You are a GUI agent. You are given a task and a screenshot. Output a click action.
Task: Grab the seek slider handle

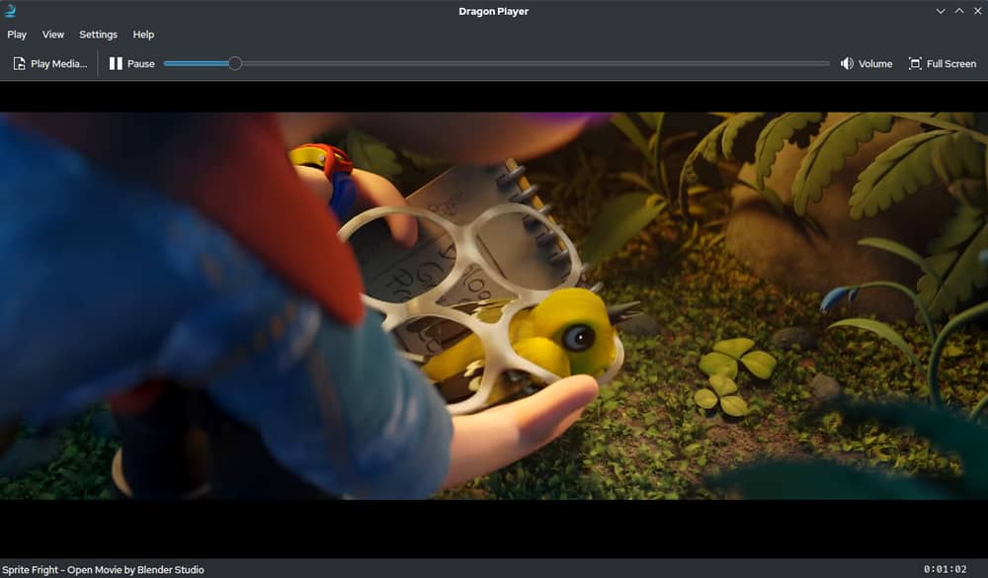235,63
